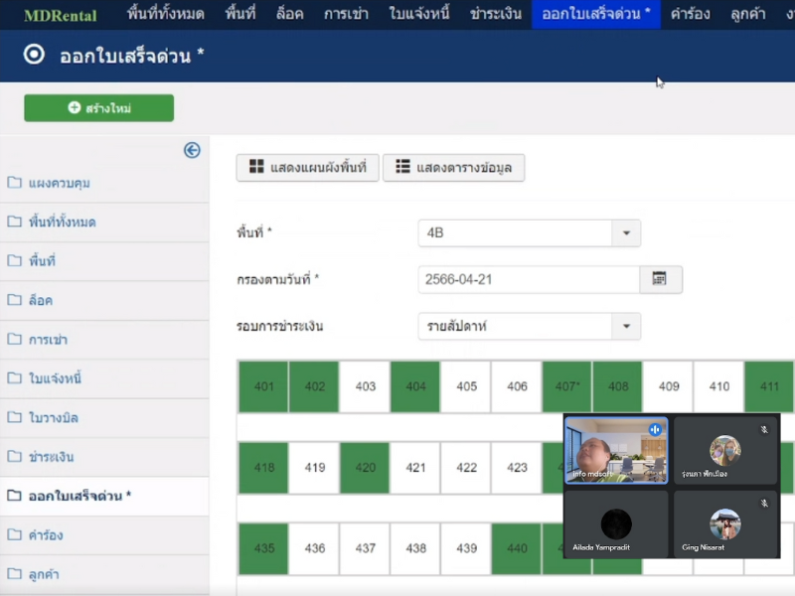Open การเช่า in the top menu bar
The height and width of the screenshot is (596, 795).
pos(346,14)
